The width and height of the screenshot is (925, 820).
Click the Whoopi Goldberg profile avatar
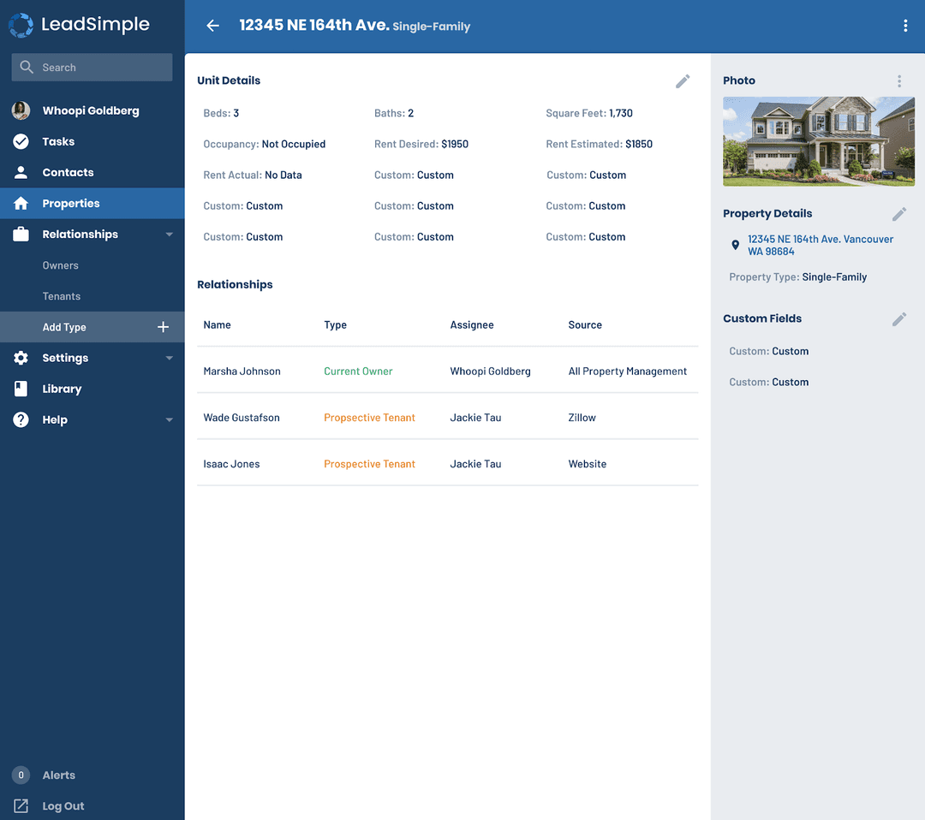21,110
